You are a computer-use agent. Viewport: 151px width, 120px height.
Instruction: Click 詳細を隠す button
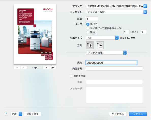[33, 114]
